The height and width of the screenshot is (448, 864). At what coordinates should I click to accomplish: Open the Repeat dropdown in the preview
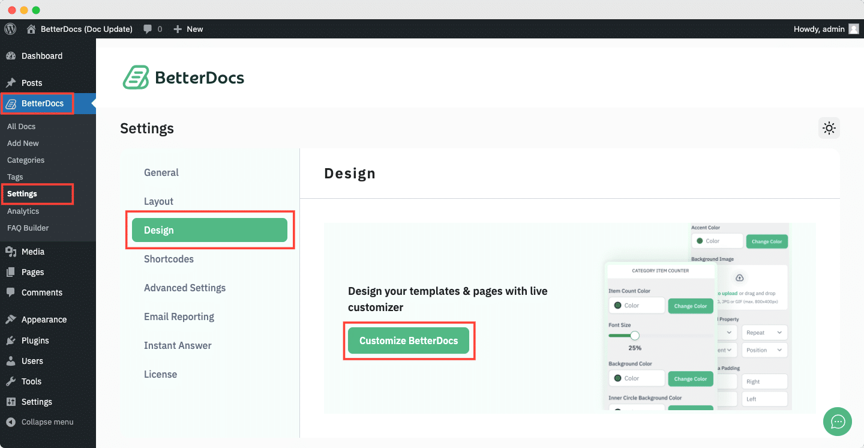pyautogui.click(x=764, y=332)
